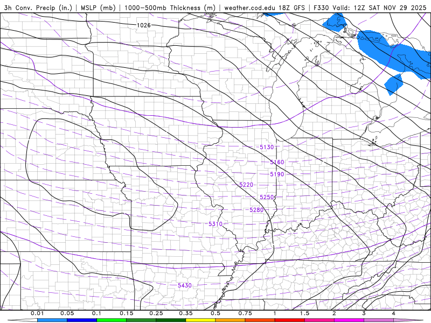Click the legend value 4
The image size is (431, 323).
click(x=394, y=313)
